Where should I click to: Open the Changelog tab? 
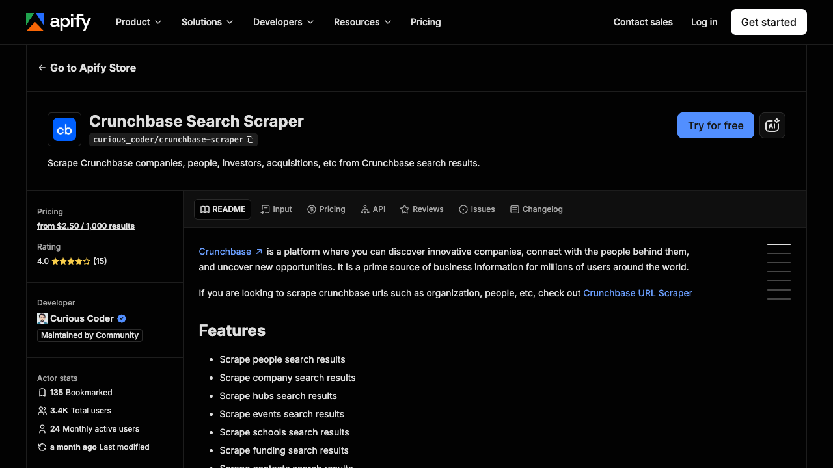536,209
